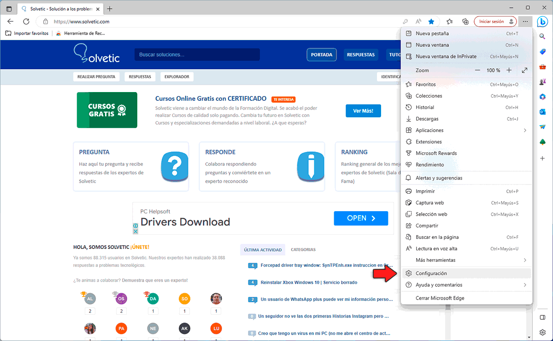Viewport: 553px width, 341px height.
Task: Open Descargas from the menu
Action: (x=466, y=119)
